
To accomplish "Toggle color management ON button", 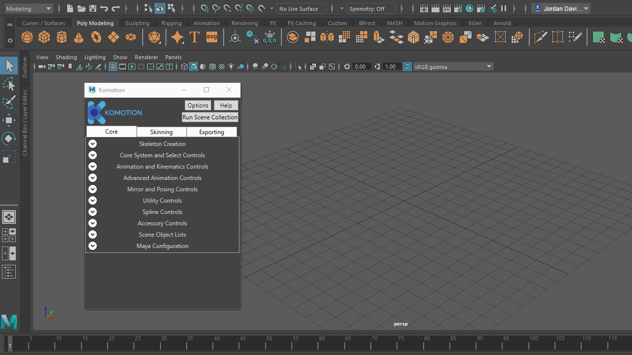I will [407, 67].
